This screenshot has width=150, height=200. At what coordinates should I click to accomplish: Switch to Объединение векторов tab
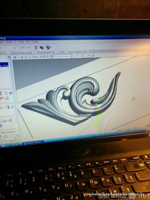pyautogui.click(x=46, y=52)
